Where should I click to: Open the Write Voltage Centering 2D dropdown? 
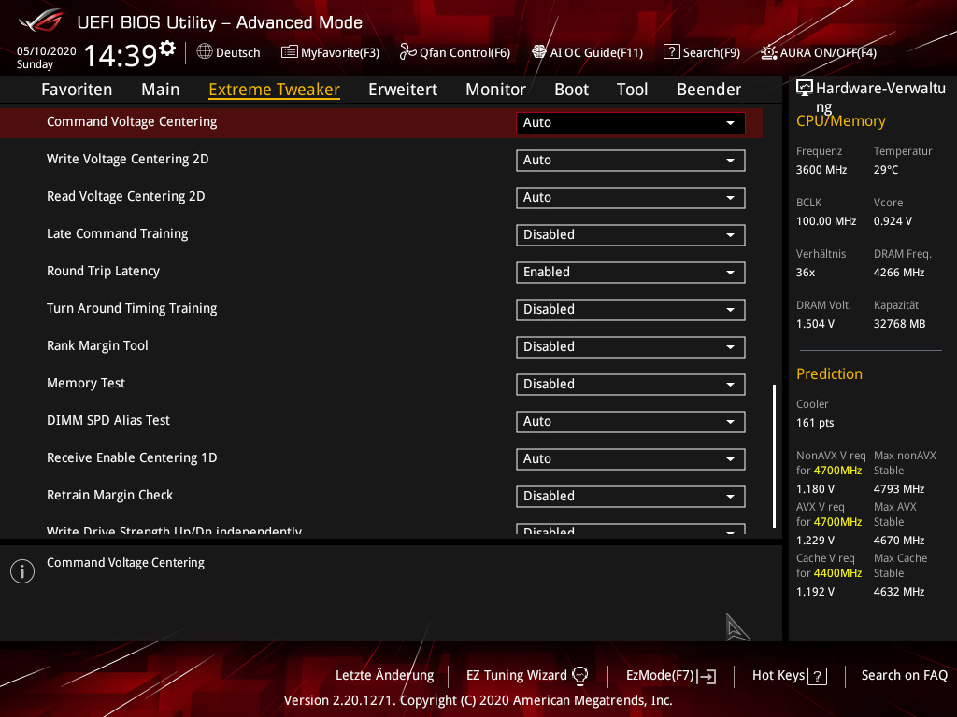coord(631,161)
